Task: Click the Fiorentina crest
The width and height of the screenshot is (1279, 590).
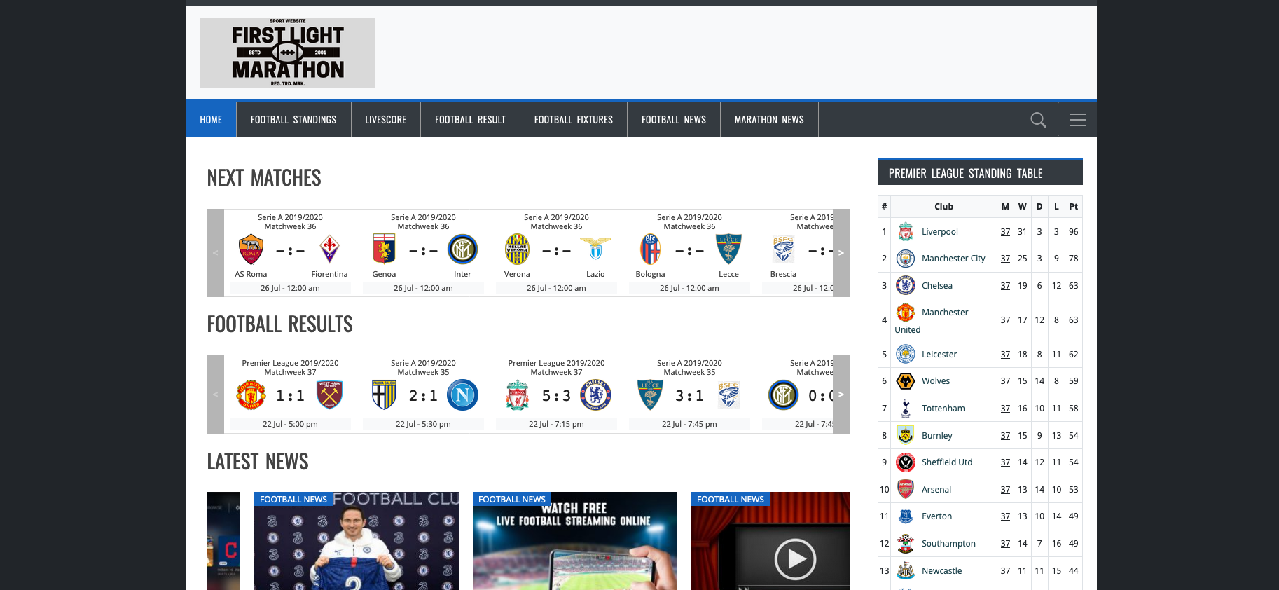Action: (x=329, y=249)
